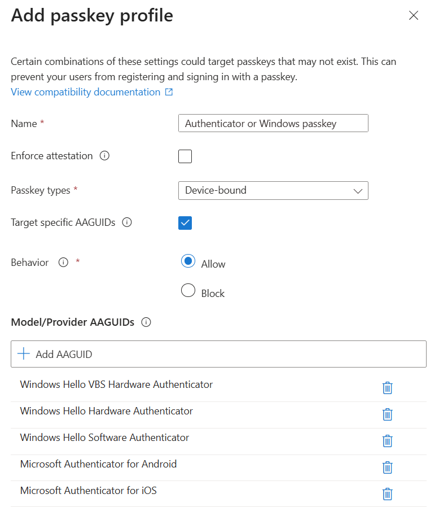Show info for Target specific AAGUIDs
439x507 pixels.
click(127, 222)
